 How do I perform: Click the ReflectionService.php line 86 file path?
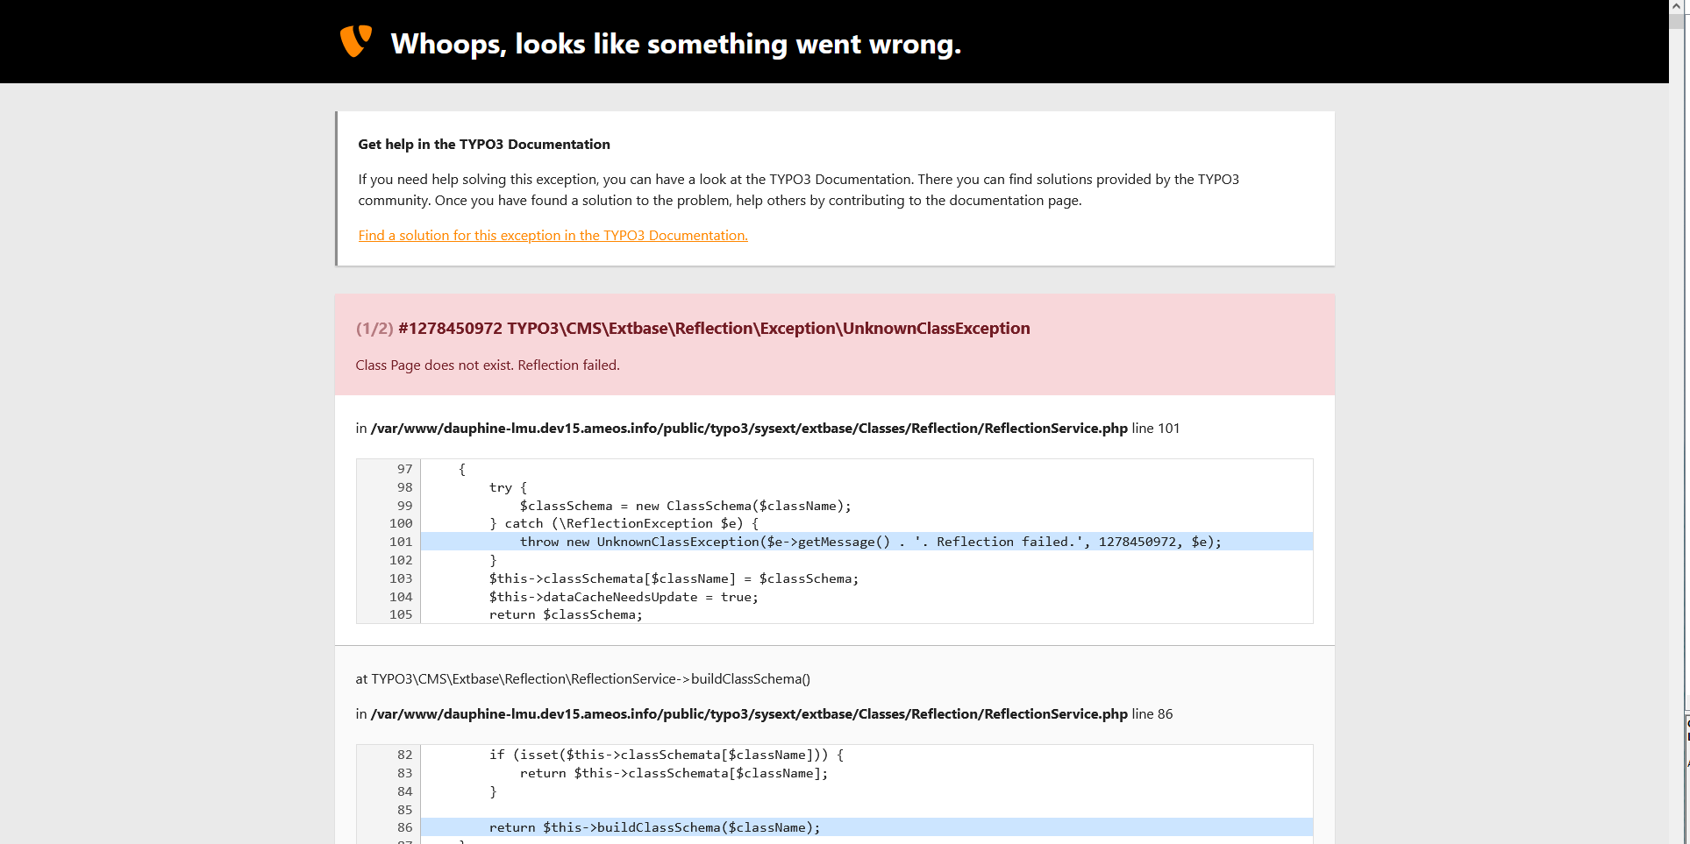(749, 713)
